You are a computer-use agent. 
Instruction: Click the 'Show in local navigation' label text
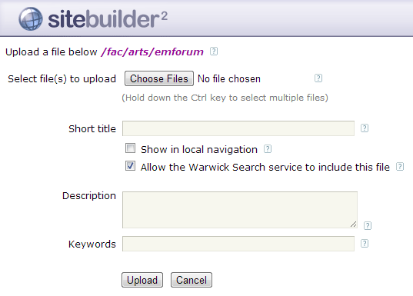(199, 150)
